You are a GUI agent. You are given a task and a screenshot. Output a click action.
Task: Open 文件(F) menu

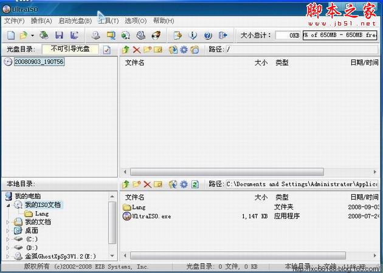pos(14,21)
